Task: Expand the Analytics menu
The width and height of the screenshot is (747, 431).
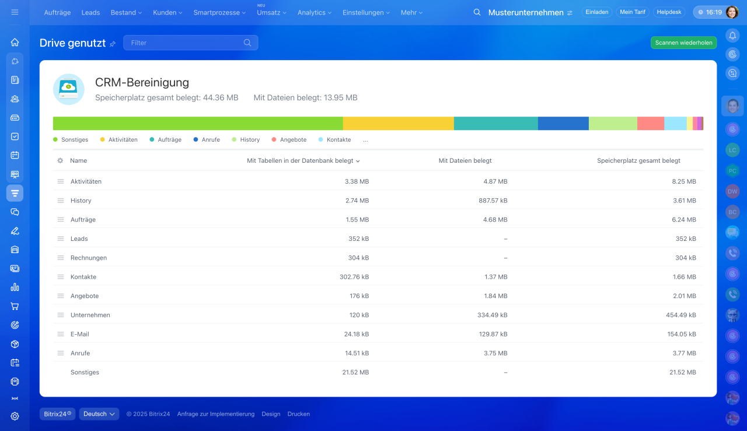Action: [314, 12]
